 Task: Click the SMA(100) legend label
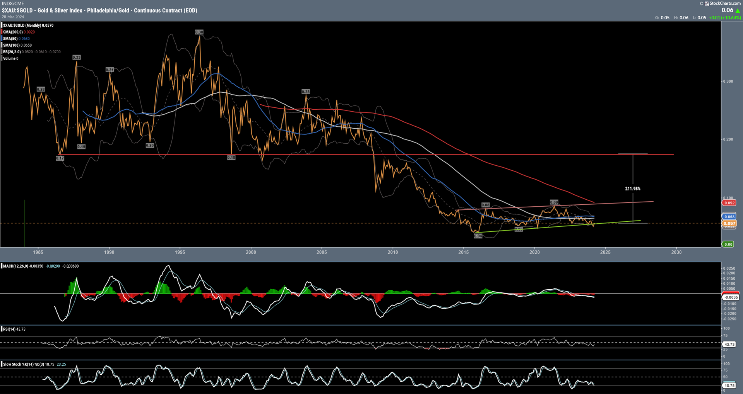pos(12,45)
